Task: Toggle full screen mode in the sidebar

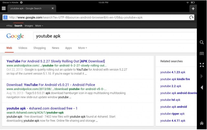Action: pyautogui.click(x=202, y=65)
